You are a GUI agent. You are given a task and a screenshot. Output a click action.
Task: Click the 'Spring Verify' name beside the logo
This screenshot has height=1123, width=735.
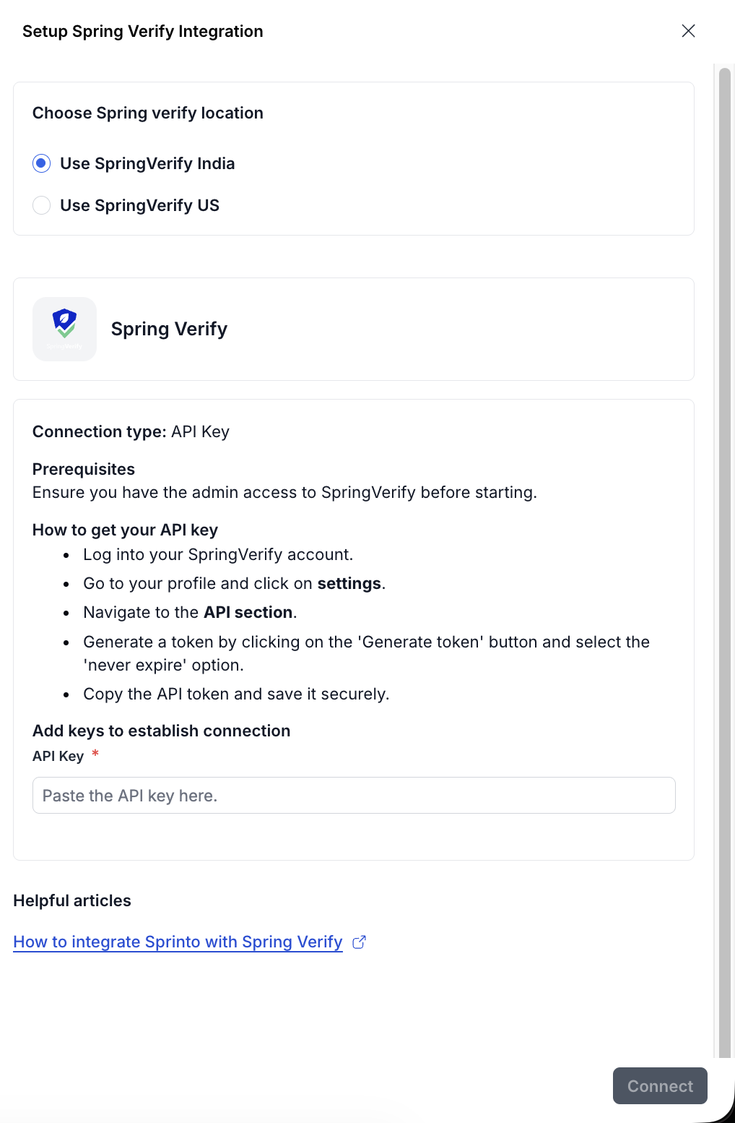tap(169, 329)
